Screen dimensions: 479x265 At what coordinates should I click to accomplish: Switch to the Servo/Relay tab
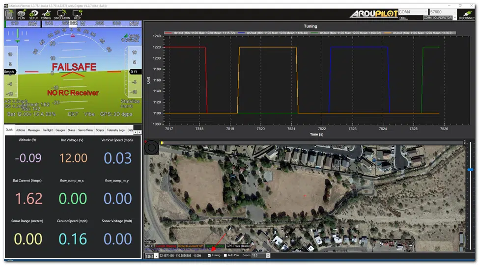[x=85, y=130]
